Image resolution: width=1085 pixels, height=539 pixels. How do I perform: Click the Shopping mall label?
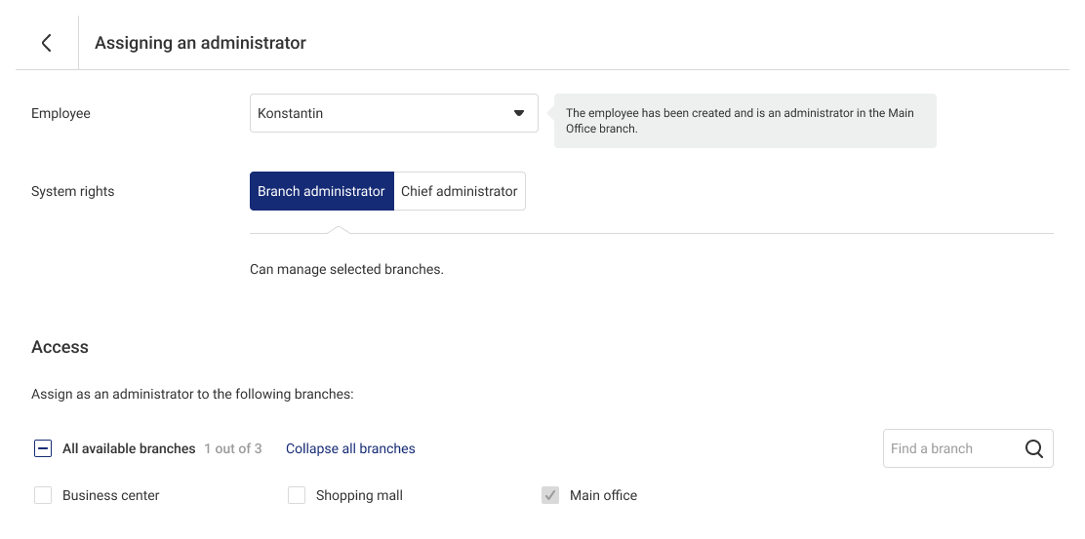point(359,495)
